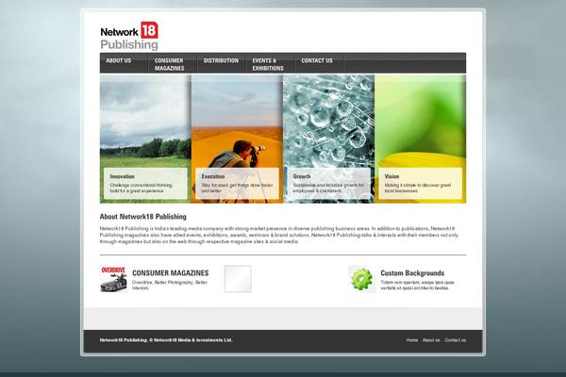Open the Custom Backgrounds heading link
566x377 pixels.
click(x=412, y=273)
